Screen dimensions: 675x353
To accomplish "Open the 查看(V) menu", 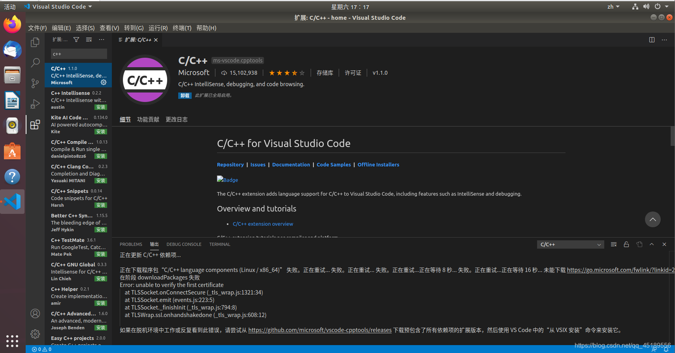I will [109, 28].
